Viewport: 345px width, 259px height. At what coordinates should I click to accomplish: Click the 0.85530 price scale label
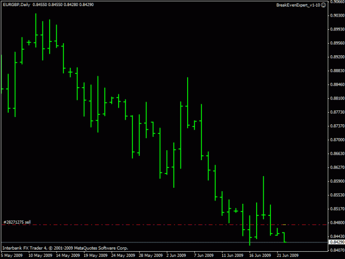pos(337,195)
